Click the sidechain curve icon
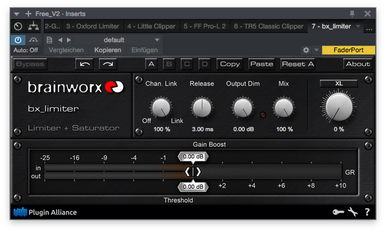This screenshot has width=386, height=232. [x=33, y=40]
